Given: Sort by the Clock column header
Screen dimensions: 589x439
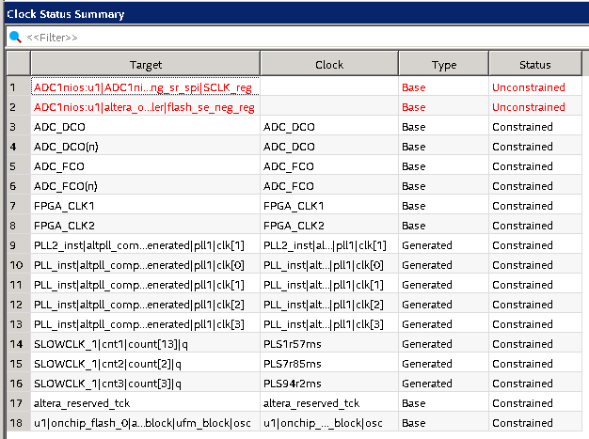Looking at the screenshot, I should 328,65.
